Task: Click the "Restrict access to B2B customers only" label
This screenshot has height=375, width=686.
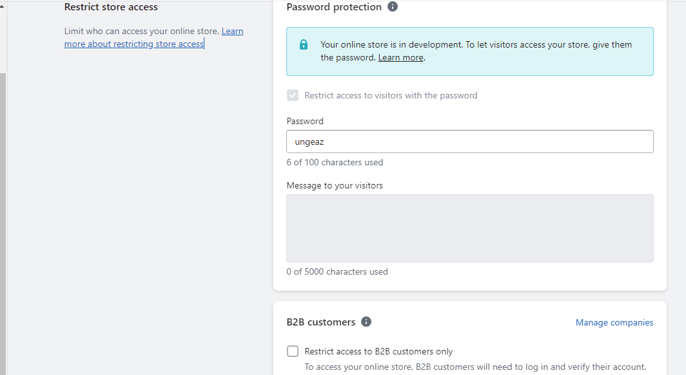Action: click(x=378, y=352)
